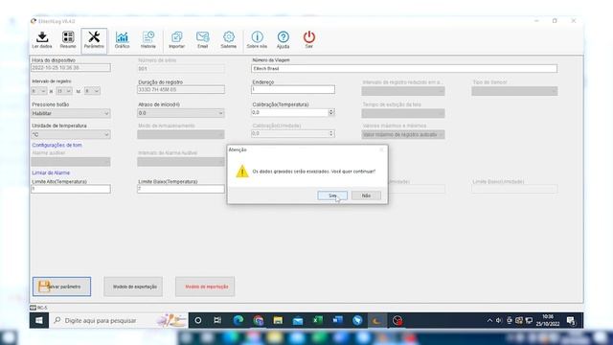Viewport: 613px width, 345px height.
Task: Open the hours interval dropdown
Action: pos(39,91)
